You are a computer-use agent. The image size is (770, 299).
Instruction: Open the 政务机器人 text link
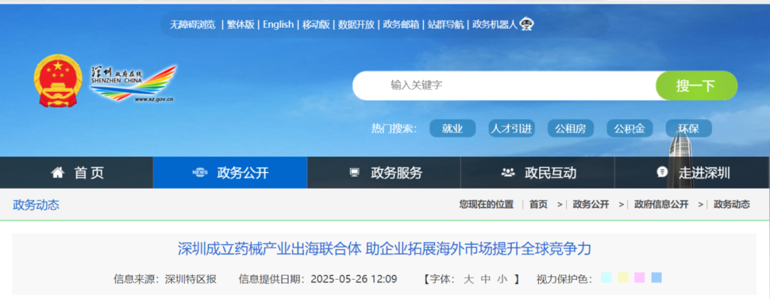(x=495, y=24)
